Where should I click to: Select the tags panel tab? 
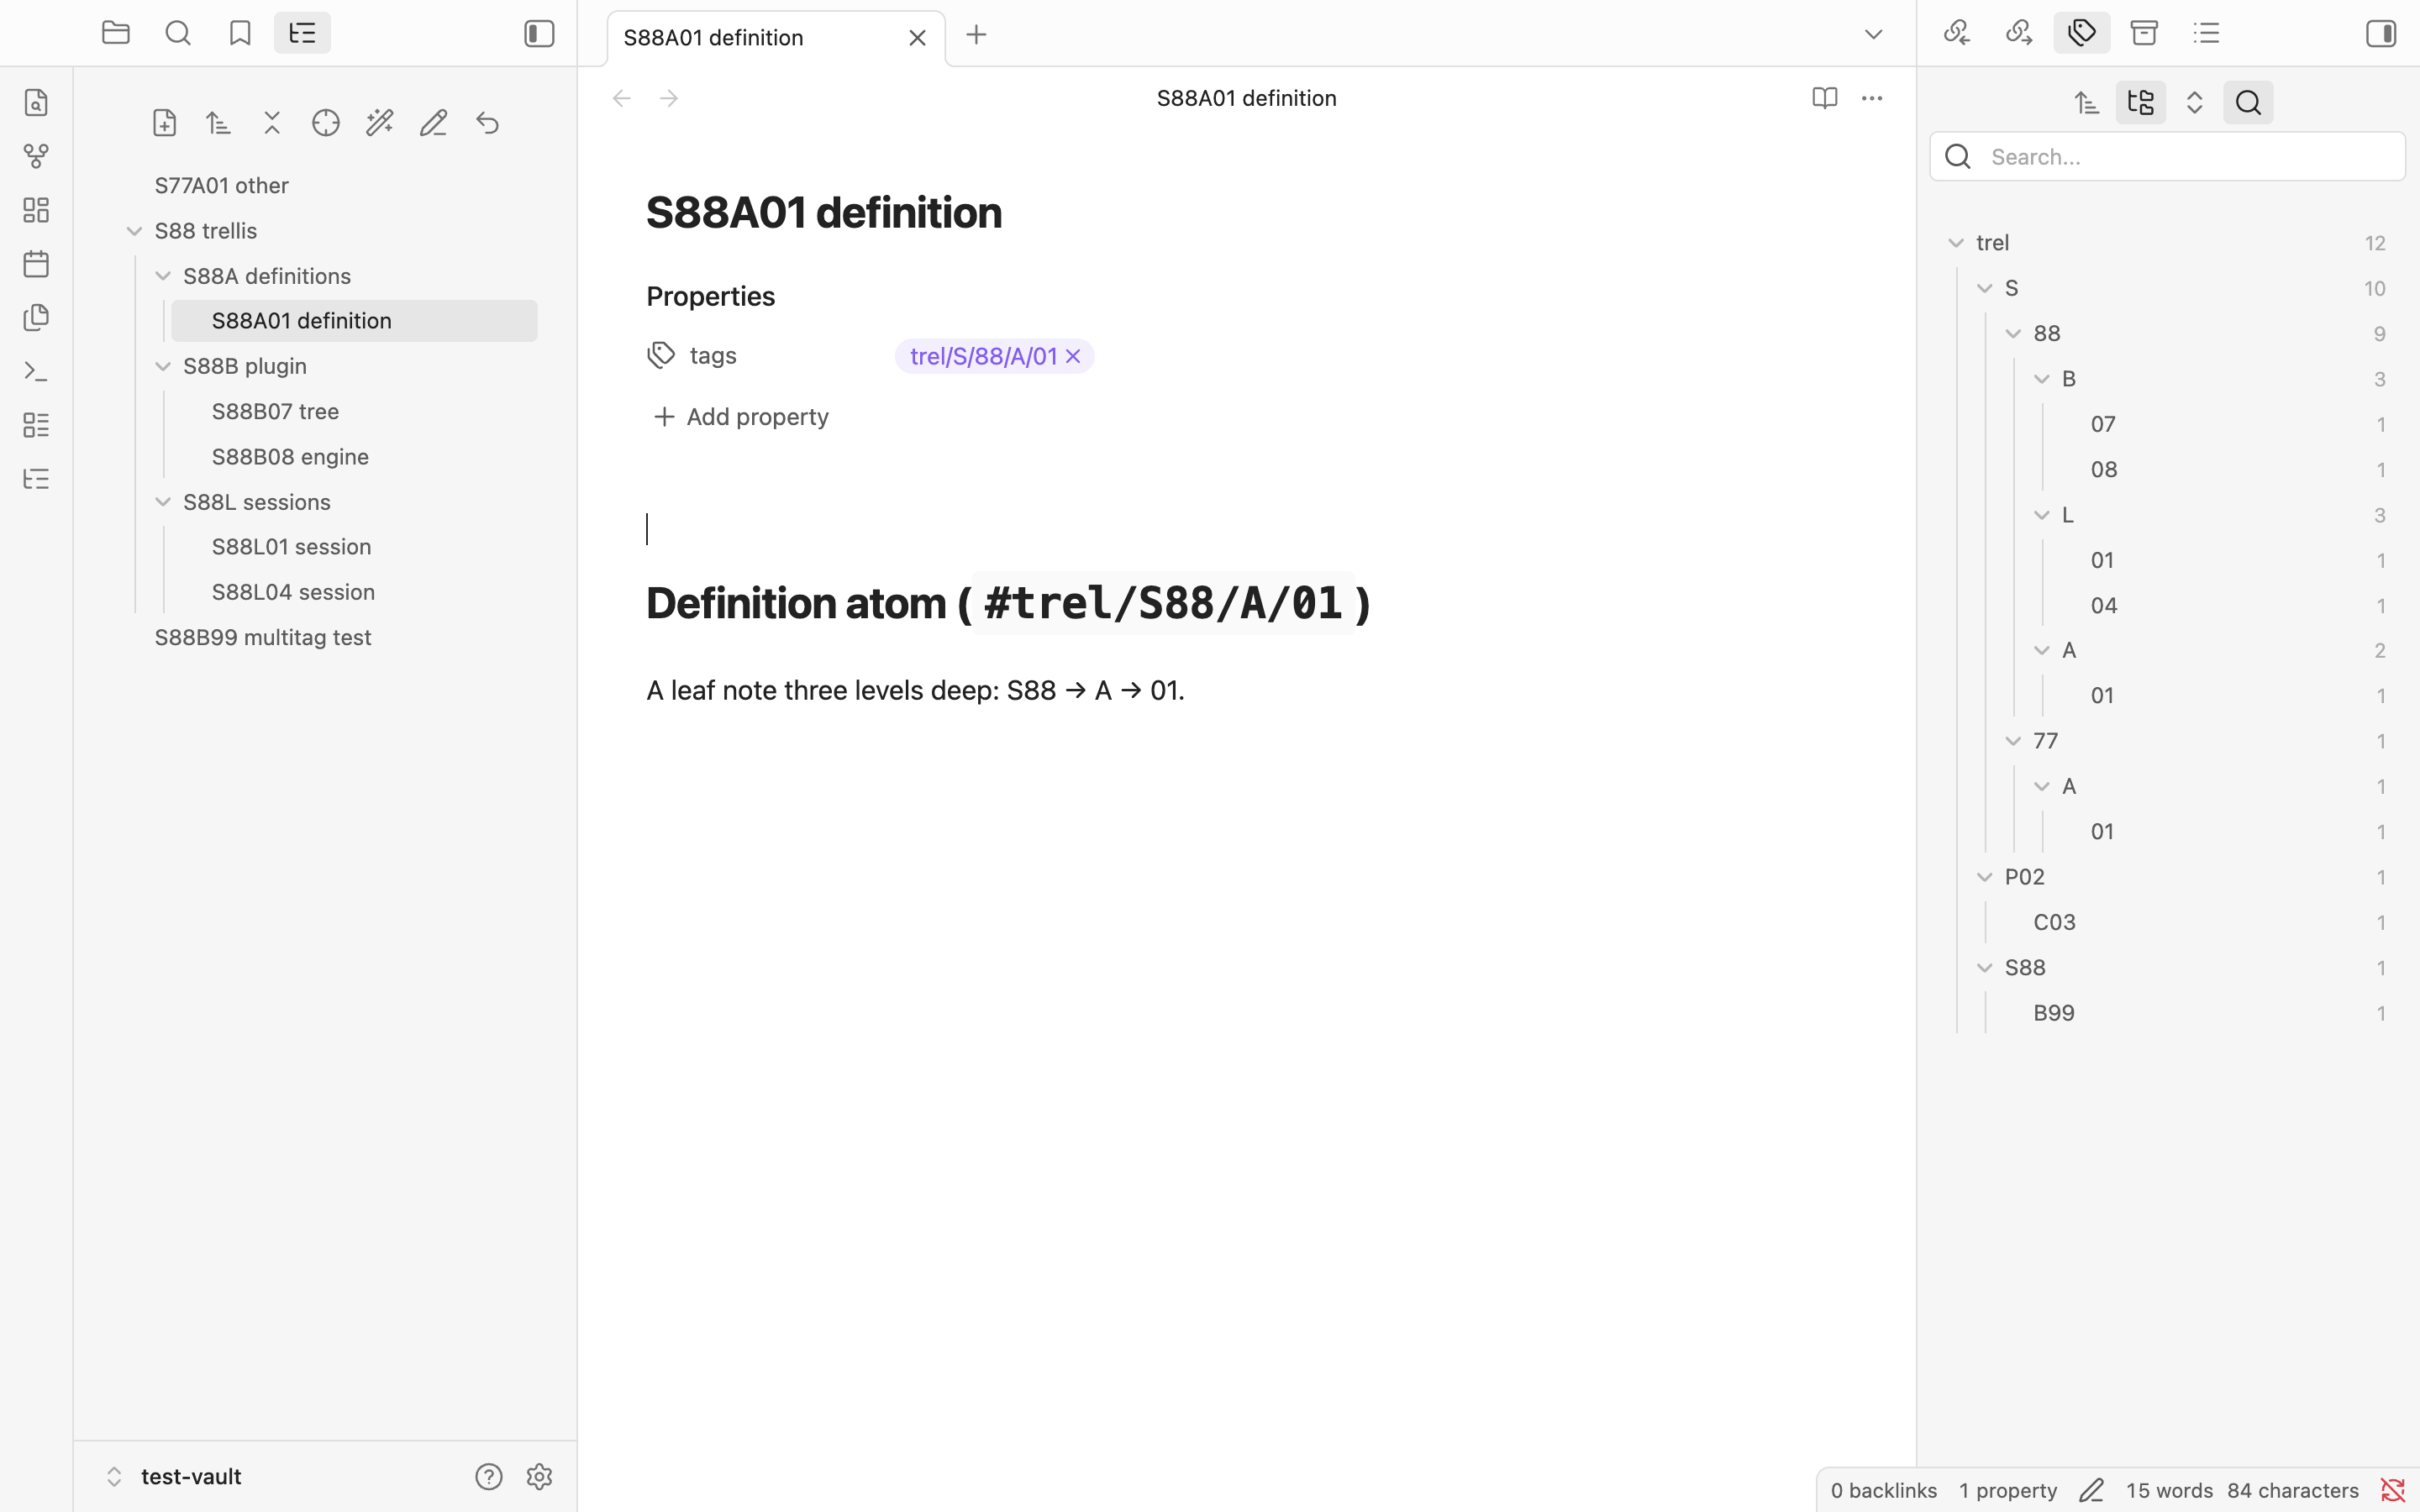coord(2082,33)
